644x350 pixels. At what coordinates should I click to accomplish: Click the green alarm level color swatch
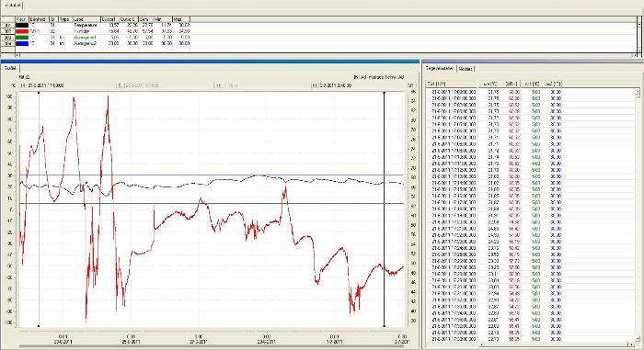[22, 38]
